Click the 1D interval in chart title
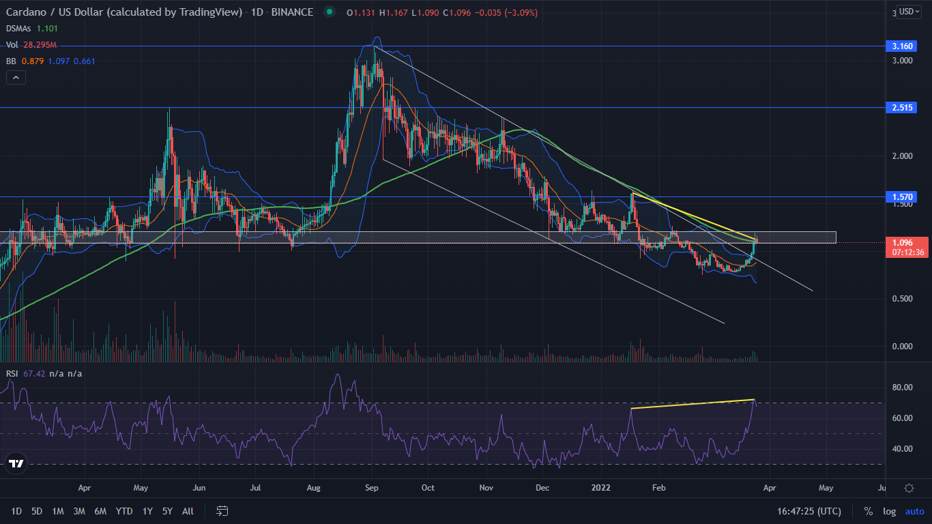932x524 pixels. point(257,12)
